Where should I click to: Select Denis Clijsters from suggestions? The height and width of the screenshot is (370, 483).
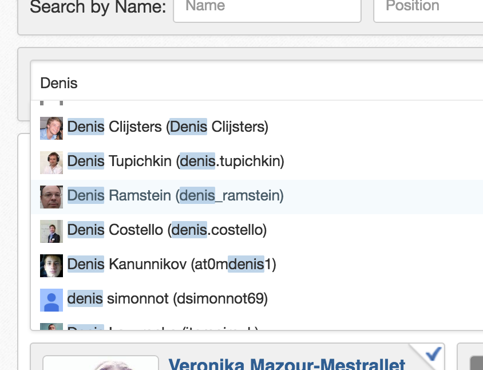[x=257, y=128]
